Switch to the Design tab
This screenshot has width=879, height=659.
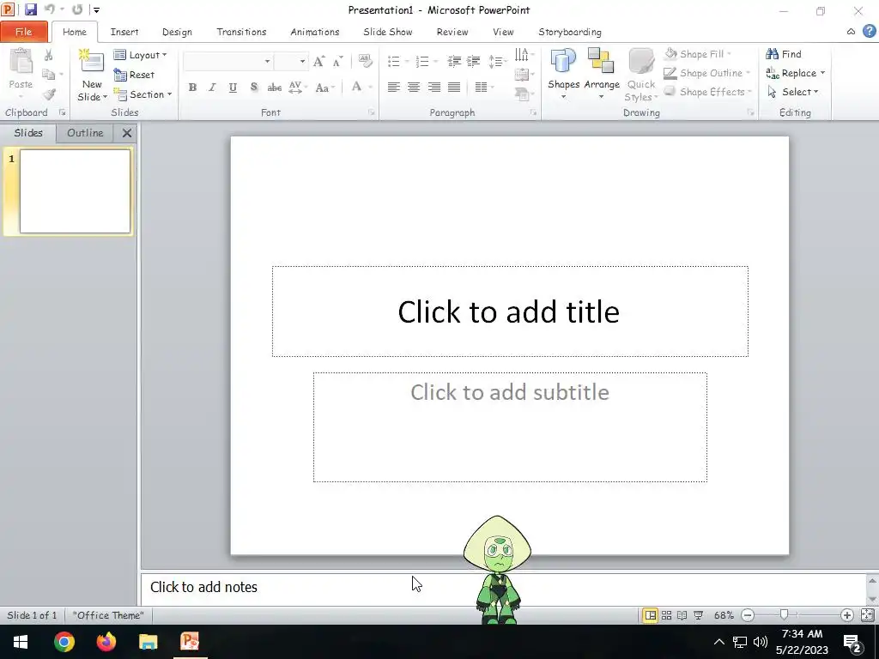point(177,32)
